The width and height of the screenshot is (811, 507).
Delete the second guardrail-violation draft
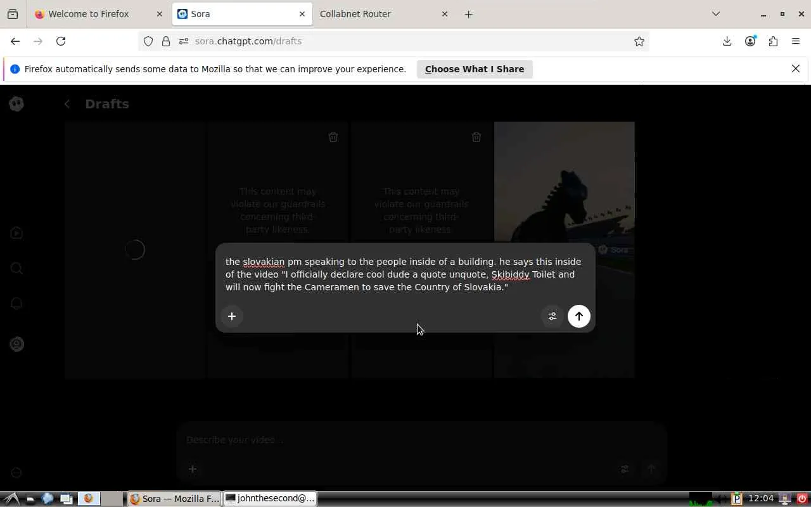(476, 137)
